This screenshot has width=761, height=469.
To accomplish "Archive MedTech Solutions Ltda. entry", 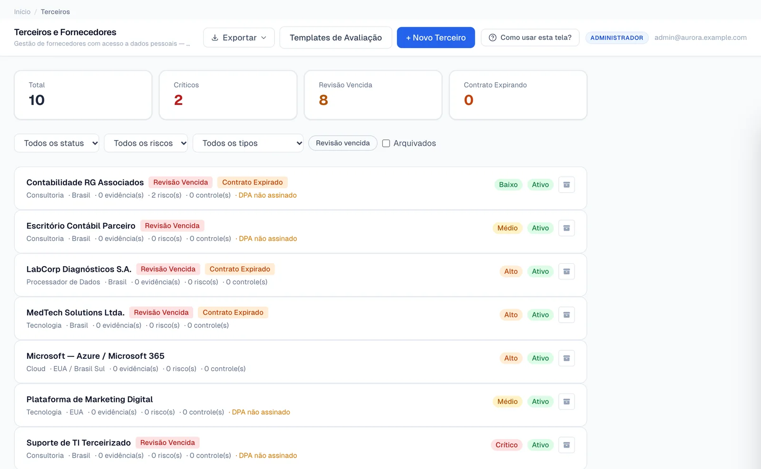I will (x=566, y=315).
